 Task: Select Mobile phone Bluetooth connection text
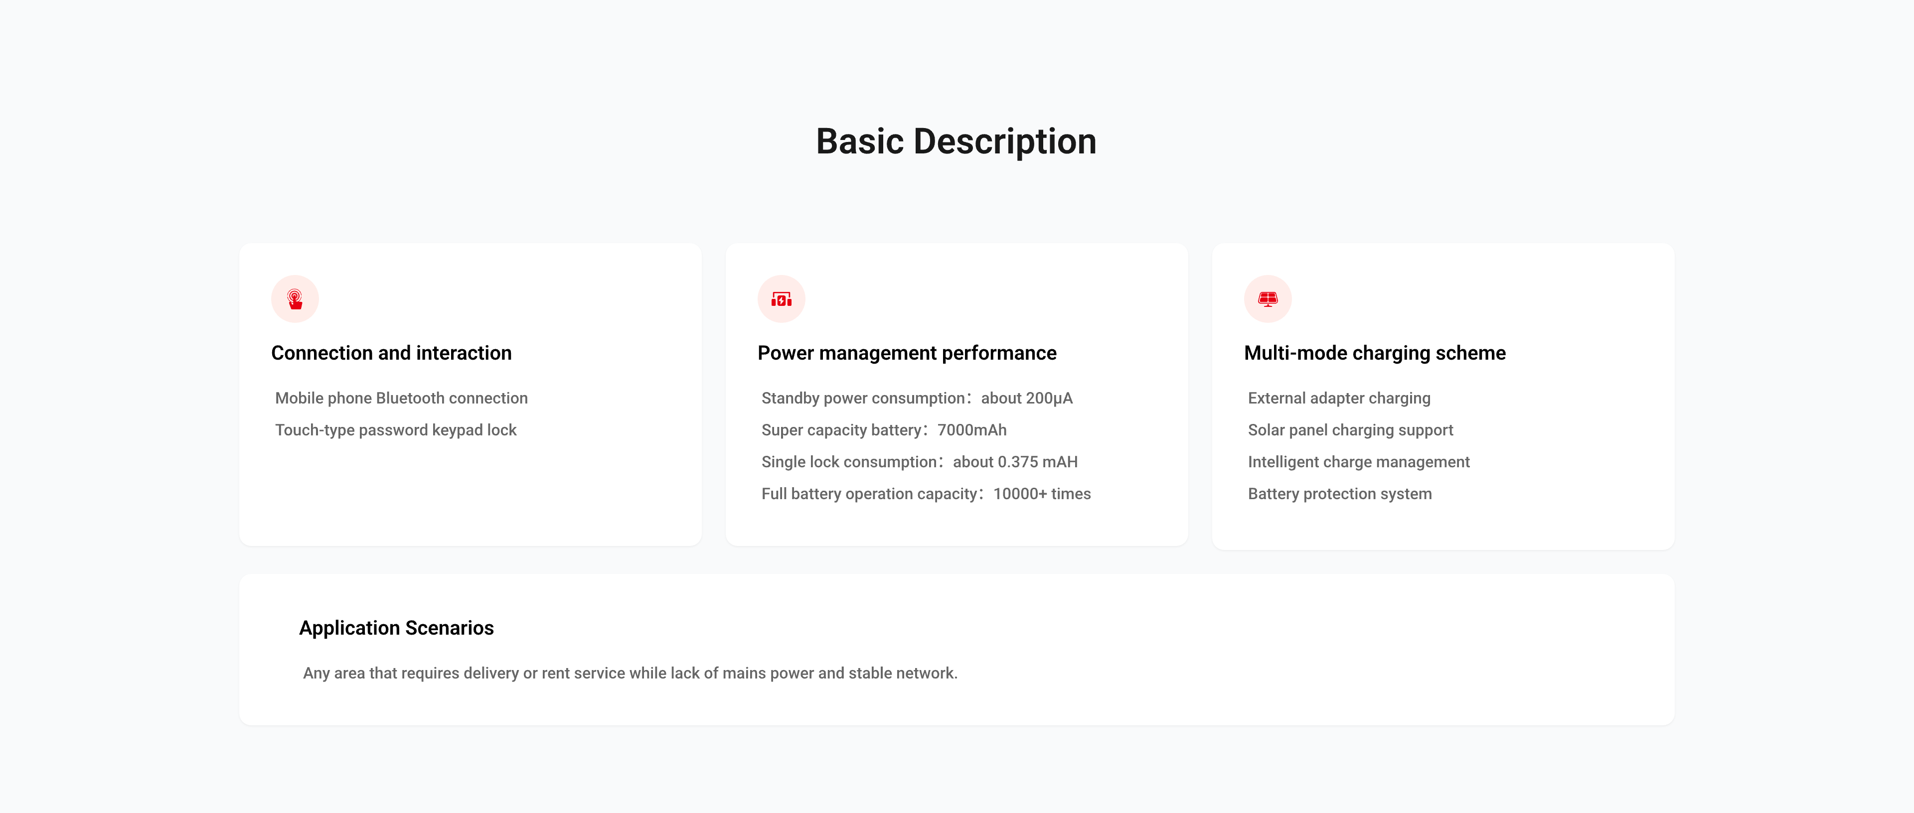[401, 398]
